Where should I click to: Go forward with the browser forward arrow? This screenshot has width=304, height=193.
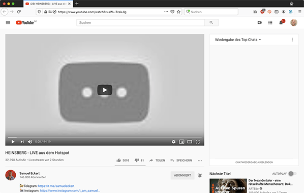pos(12,12)
